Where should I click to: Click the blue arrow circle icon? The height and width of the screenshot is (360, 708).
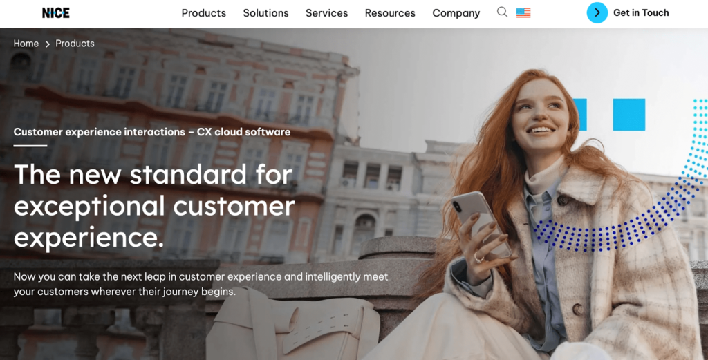597,12
